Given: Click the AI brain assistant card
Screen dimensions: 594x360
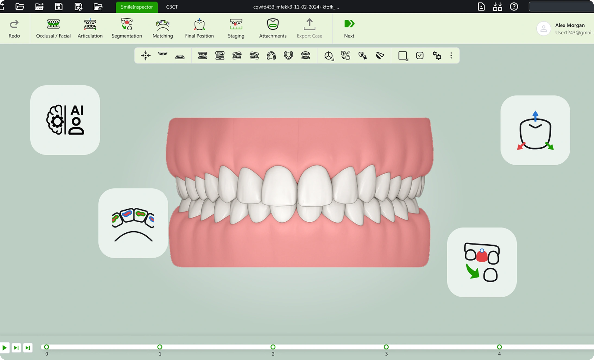Looking at the screenshot, I should pos(65,120).
